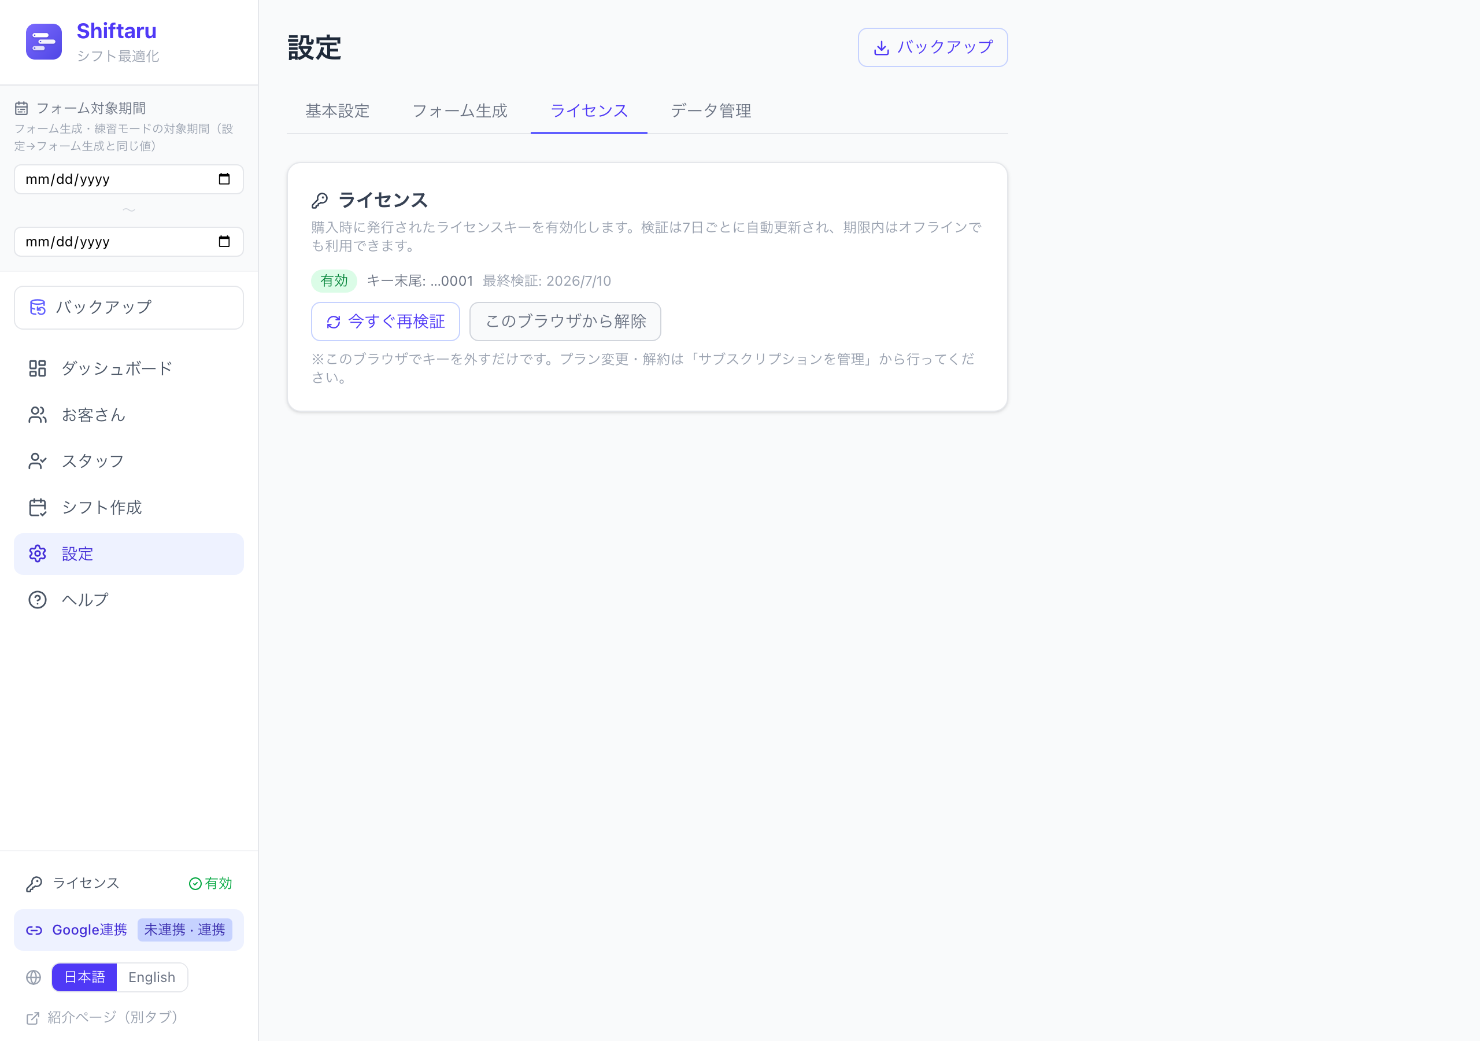This screenshot has height=1041, width=1480.
Task: Switch language to 日本語
Action: [84, 978]
